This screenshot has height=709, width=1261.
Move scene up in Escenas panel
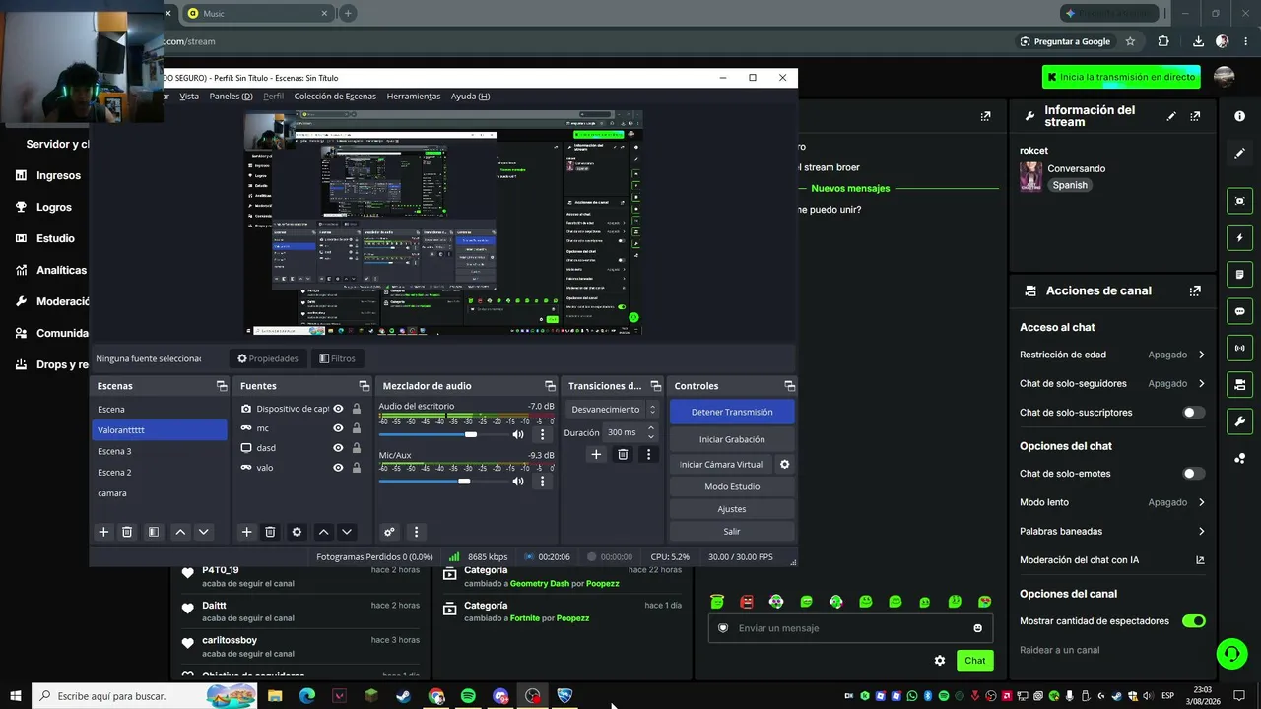pos(180,532)
